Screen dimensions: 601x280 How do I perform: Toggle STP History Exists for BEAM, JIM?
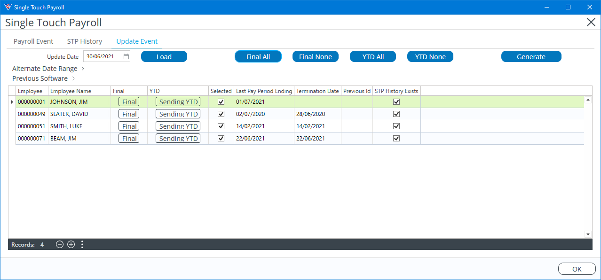(396, 138)
